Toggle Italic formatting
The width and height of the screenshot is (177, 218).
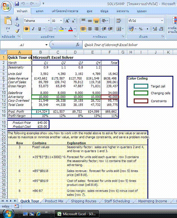click(33, 29)
